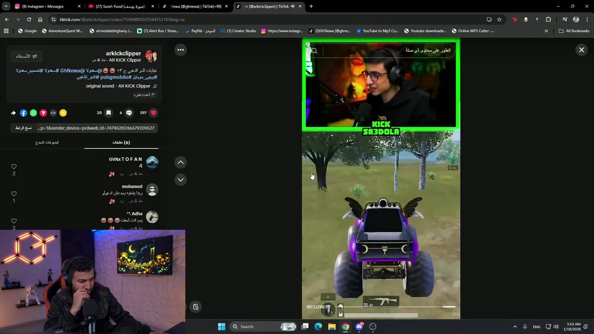Image resolution: width=594 pixels, height=334 pixels.
Task: Open the tab search dropdown
Action: click(x=6, y=6)
